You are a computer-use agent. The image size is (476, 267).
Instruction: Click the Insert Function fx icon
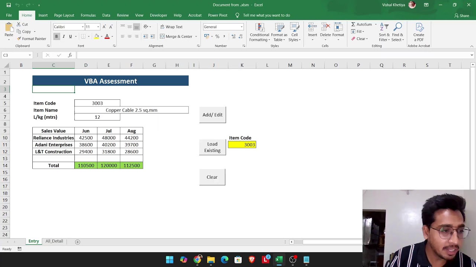coord(70,55)
